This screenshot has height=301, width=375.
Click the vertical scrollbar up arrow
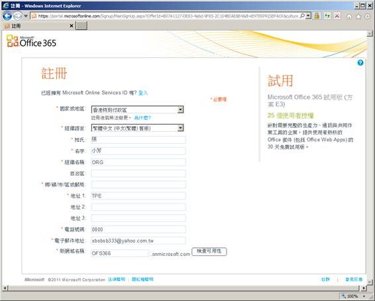click(x=370, y=34)
